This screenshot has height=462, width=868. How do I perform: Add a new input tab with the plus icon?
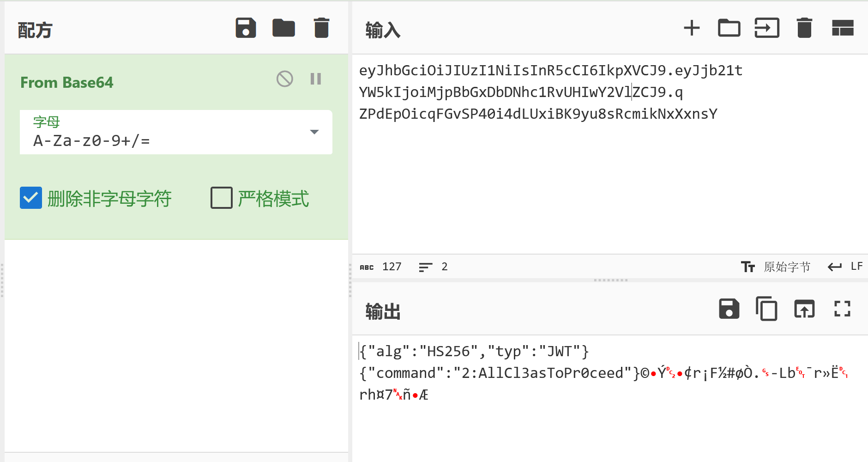click(x=692, y=28)
